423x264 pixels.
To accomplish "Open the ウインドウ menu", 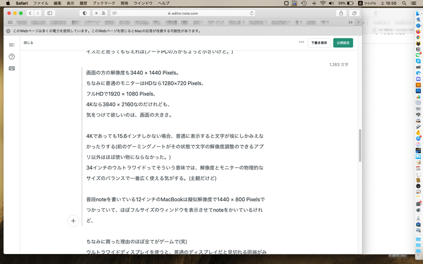I will (143, 3).
